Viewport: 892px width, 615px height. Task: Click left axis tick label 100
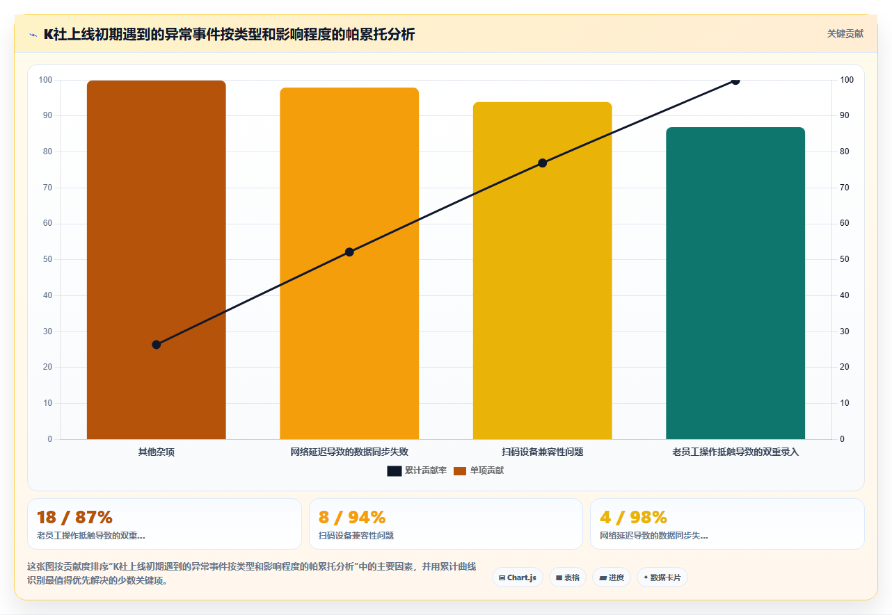point(46,81)
